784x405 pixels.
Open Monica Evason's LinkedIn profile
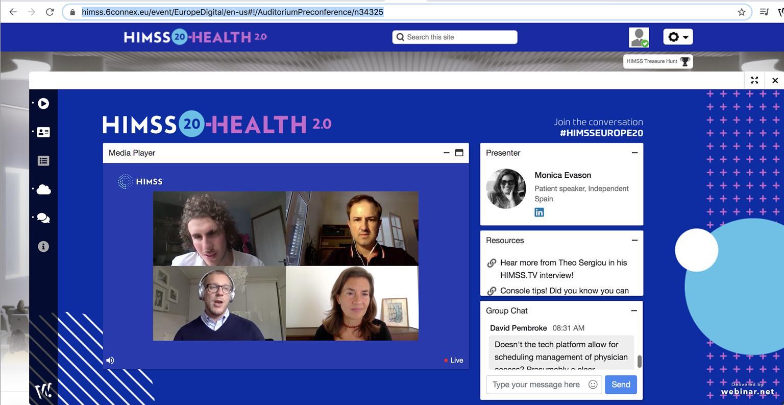(x=539, y=212)
